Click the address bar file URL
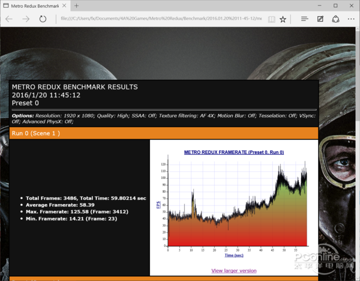Viewport: 360px width, 281px height. [161, 19]
